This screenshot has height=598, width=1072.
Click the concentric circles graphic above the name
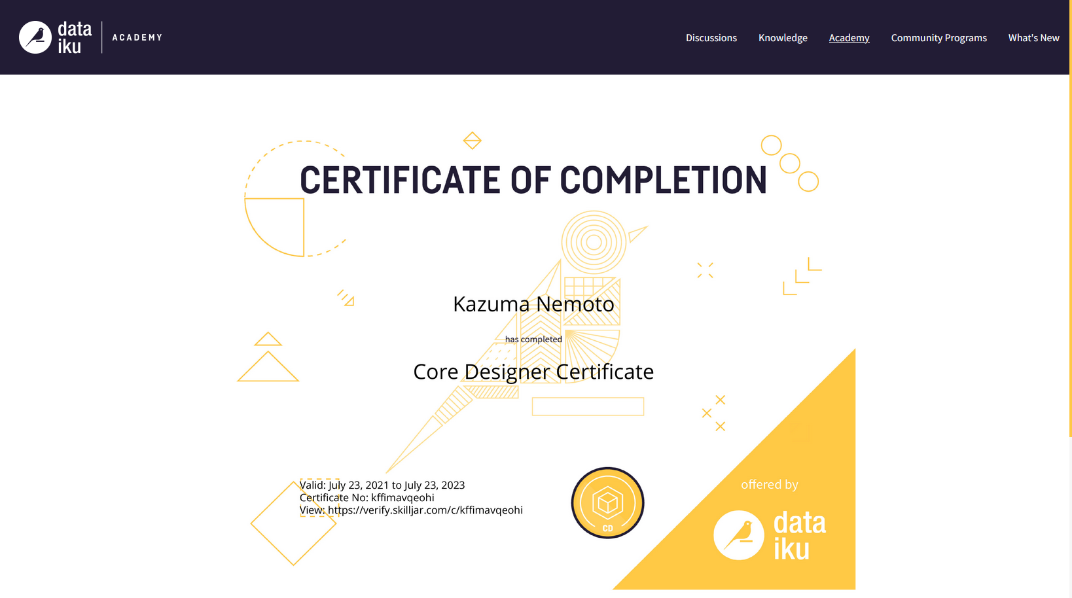(x=594, y=242)
